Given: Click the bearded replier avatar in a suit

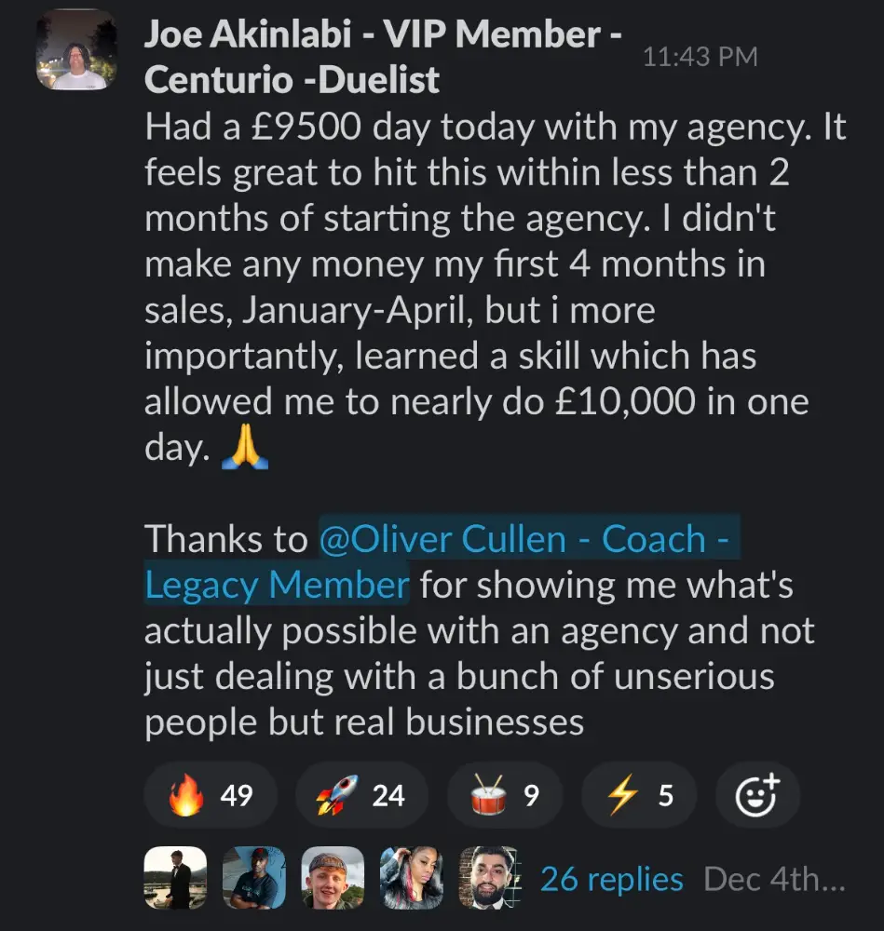Looking at the screenshot, I should (489, 878).
